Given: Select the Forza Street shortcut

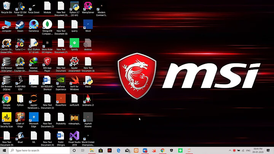Looking at the screenshot, I should 34,8.
